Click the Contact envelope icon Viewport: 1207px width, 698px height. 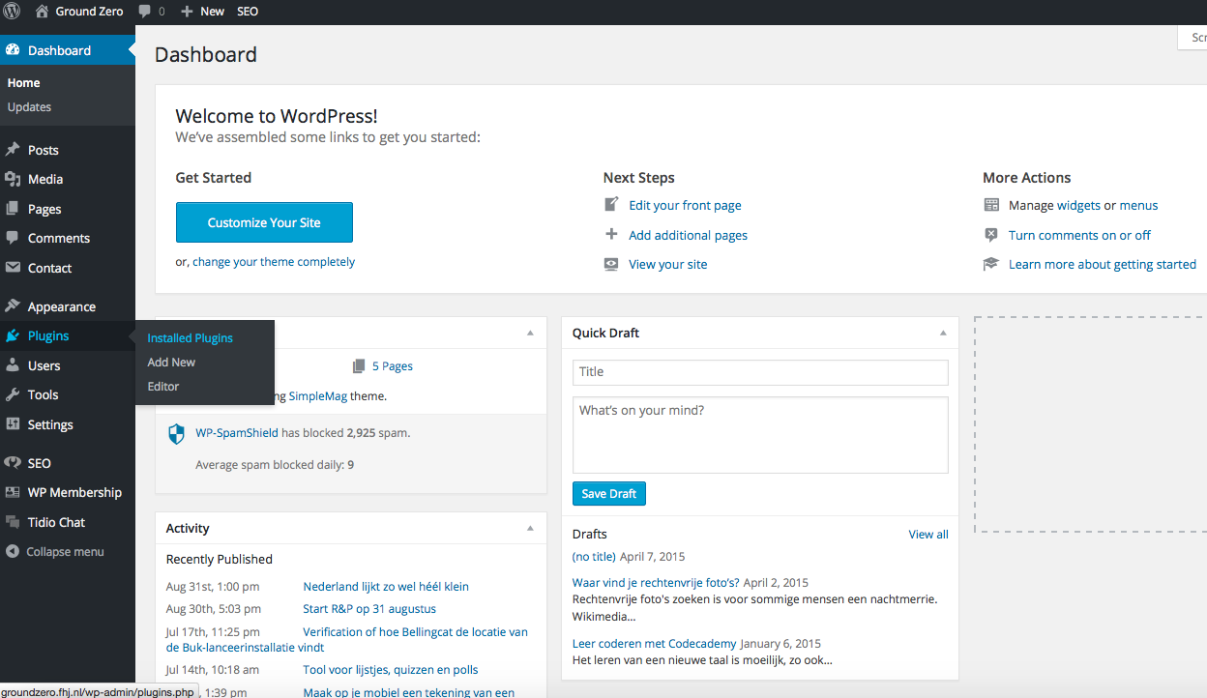13,268
